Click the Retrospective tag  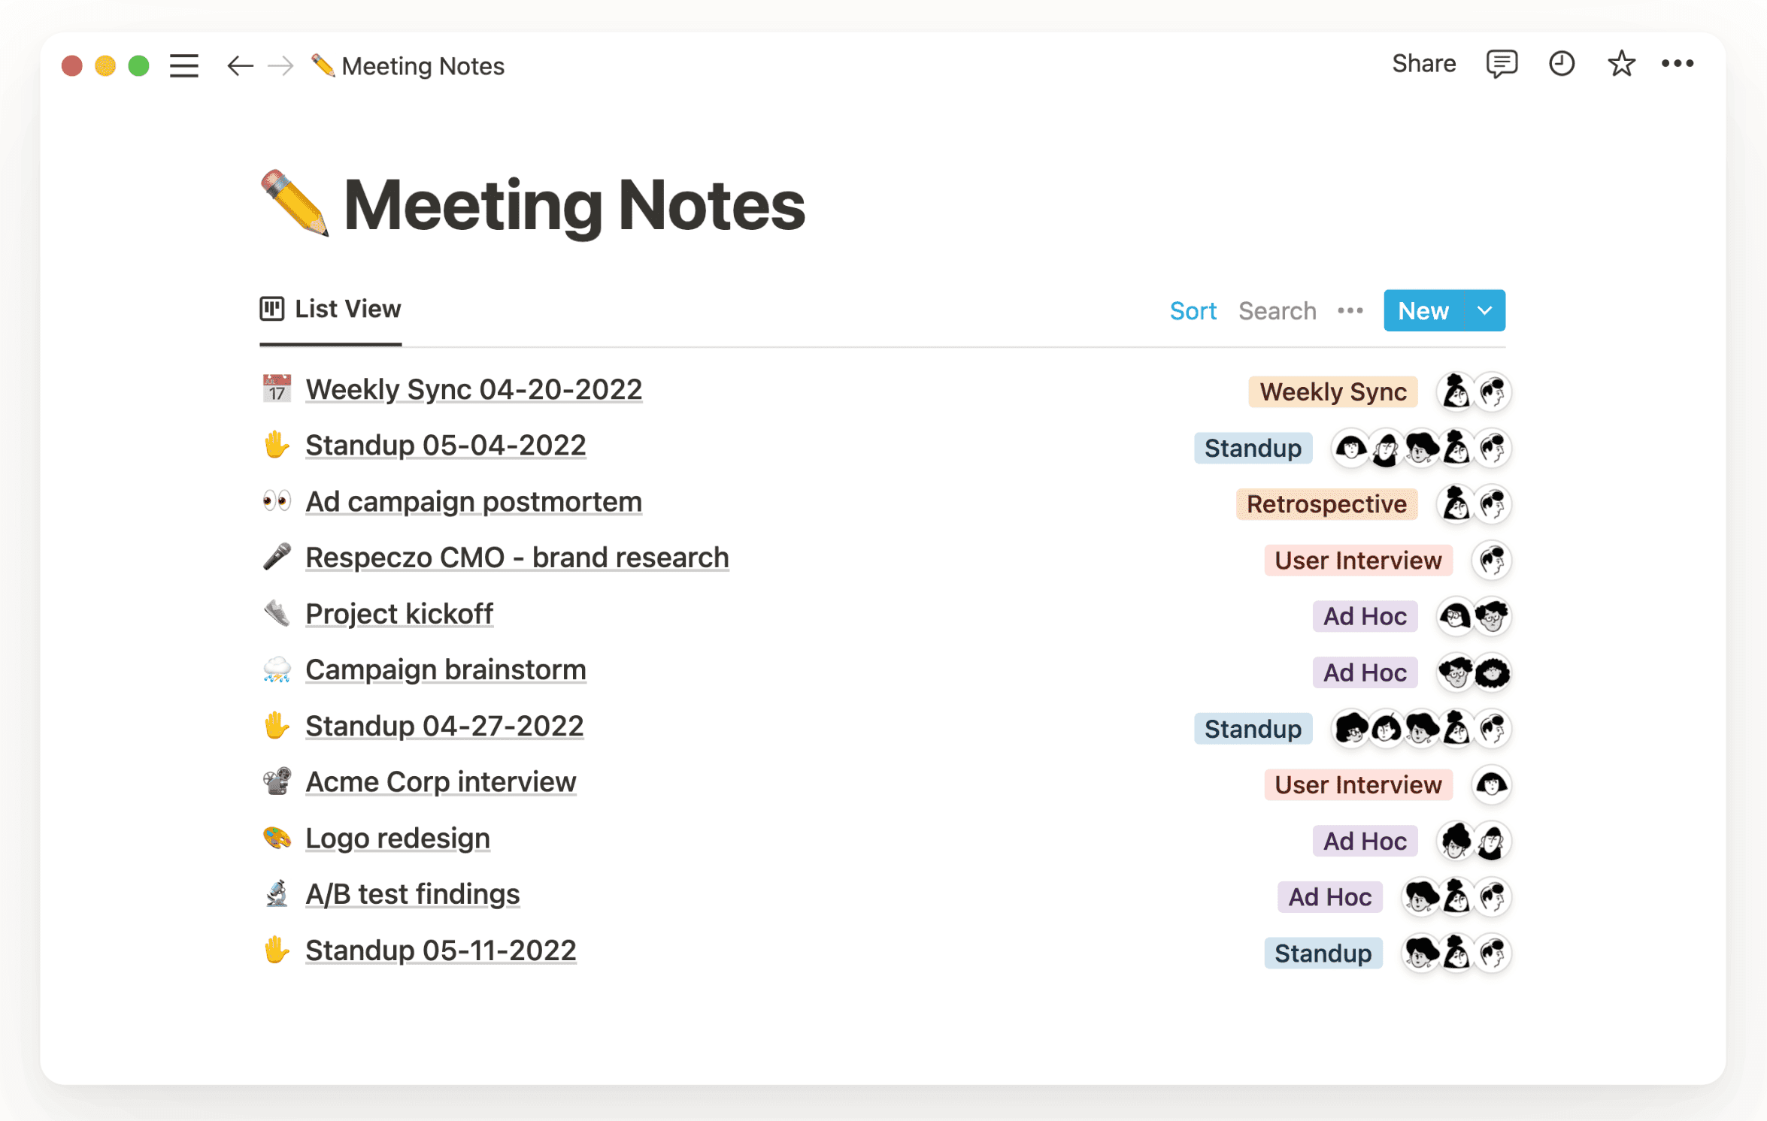tap(1326, 503)
